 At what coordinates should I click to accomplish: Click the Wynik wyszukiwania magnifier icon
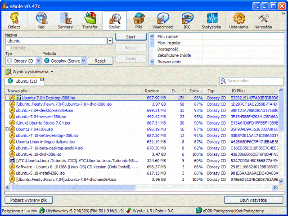point(8,72)
